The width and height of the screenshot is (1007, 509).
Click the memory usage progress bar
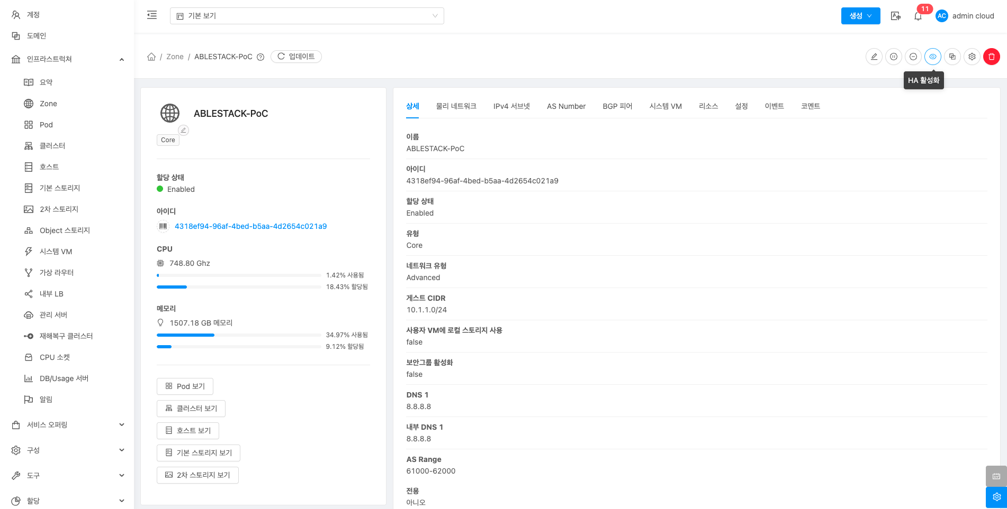tap(239, 335)
